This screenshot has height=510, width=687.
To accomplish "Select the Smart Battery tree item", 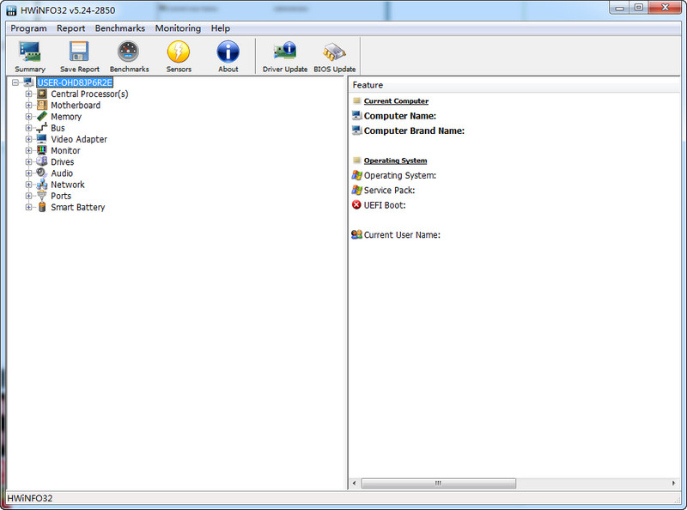I will tap(77, 208).
